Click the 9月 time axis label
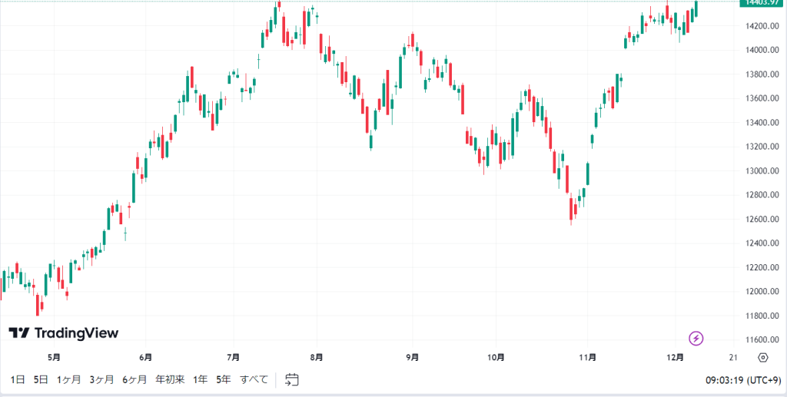 click(413, 357)
